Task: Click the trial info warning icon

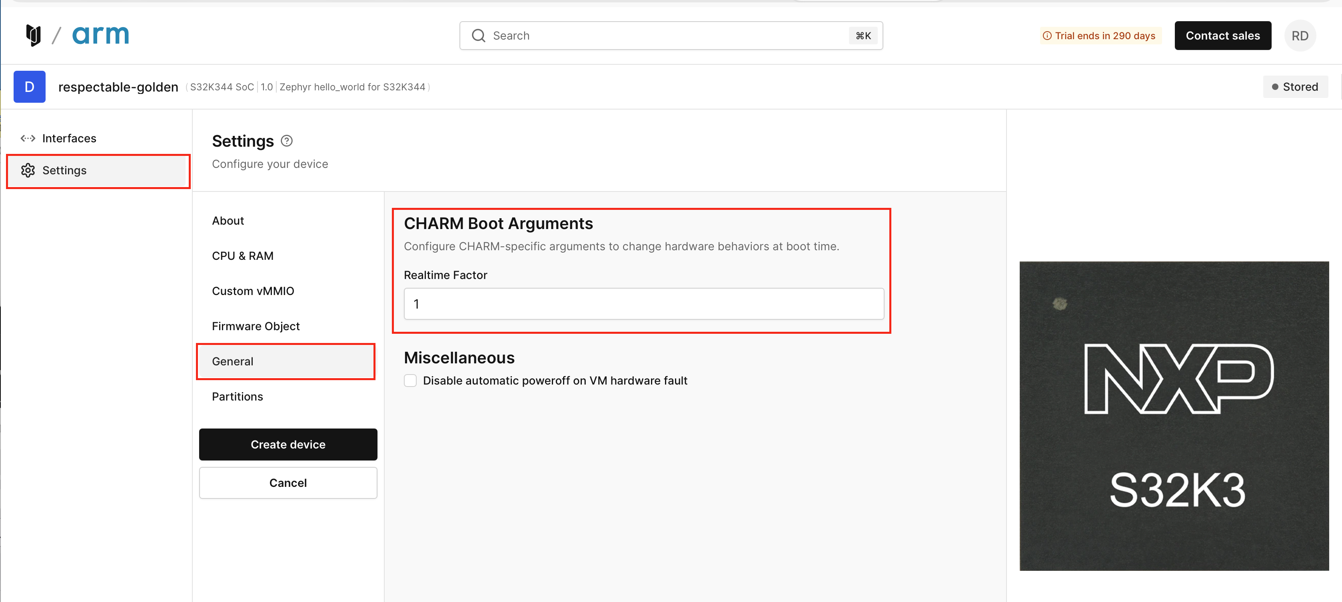Action: click(1046, 36)
